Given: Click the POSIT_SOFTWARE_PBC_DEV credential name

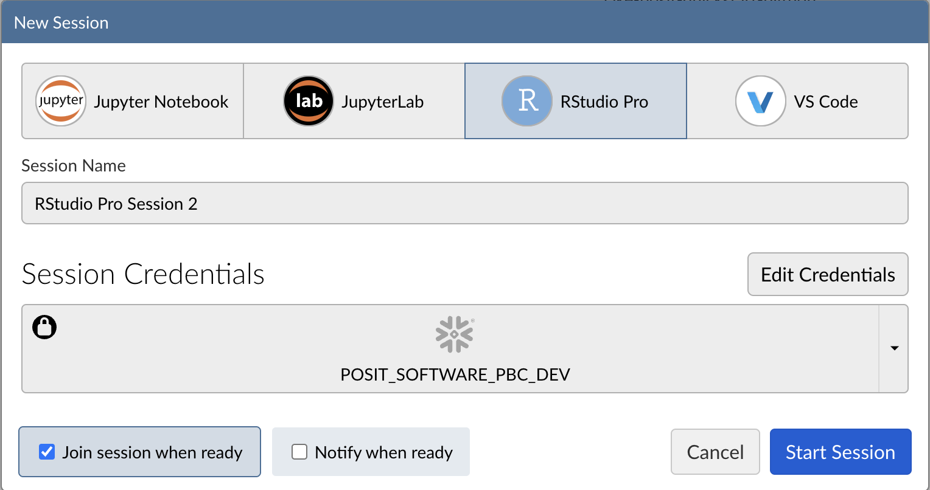Looking at the screenshot, I should click(x=455, y=374).
